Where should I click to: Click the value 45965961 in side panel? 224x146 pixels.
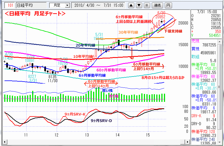[x=208, y=53]
